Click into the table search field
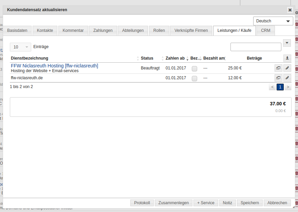This screenshot has width=298, height=212. [x=256, y=47]
